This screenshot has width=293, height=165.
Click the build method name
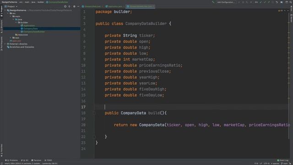pos(154,113)
